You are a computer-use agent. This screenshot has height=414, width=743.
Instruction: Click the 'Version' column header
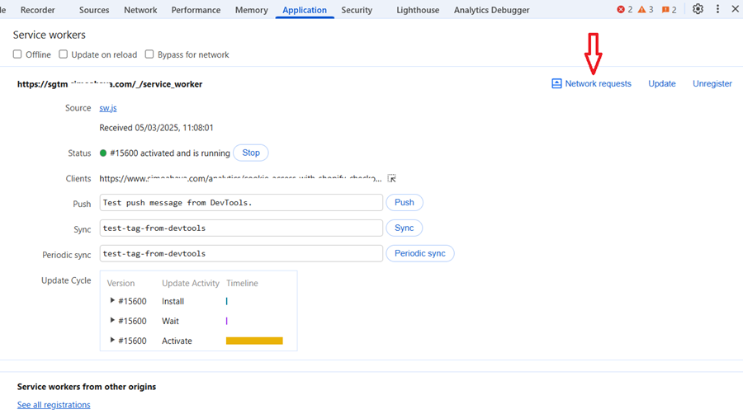click(x=121, y=283)
